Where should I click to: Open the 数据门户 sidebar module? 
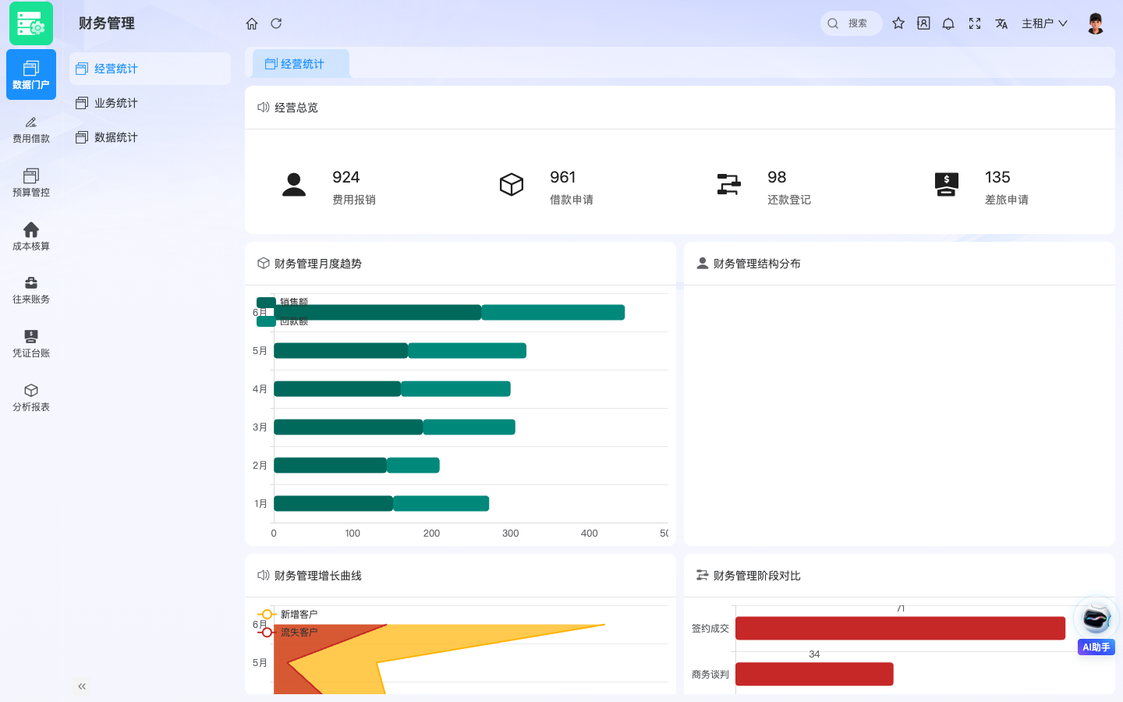pyautogui.click(x=31, y=75)
